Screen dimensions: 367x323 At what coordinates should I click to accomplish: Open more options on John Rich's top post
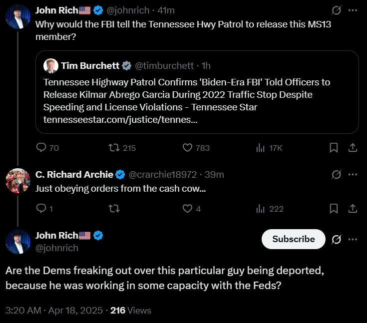[x=353, y=10]
